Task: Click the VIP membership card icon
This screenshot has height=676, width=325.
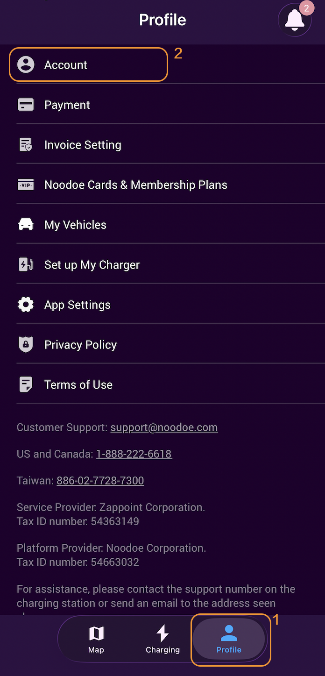Action: click(x=26, y=185)
